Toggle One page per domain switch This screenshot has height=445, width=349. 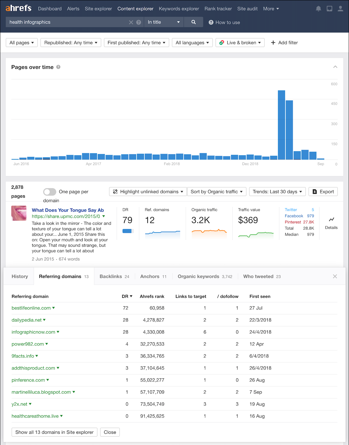pos(49,192)
